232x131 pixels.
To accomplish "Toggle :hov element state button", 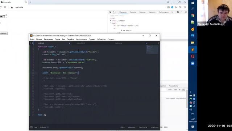I will (170, 90).
